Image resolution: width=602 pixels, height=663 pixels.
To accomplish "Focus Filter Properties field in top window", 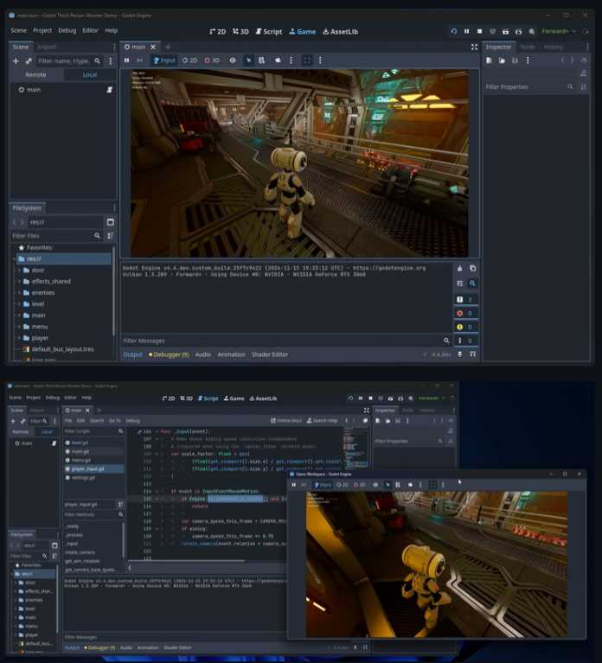I will tap(530, 86).
